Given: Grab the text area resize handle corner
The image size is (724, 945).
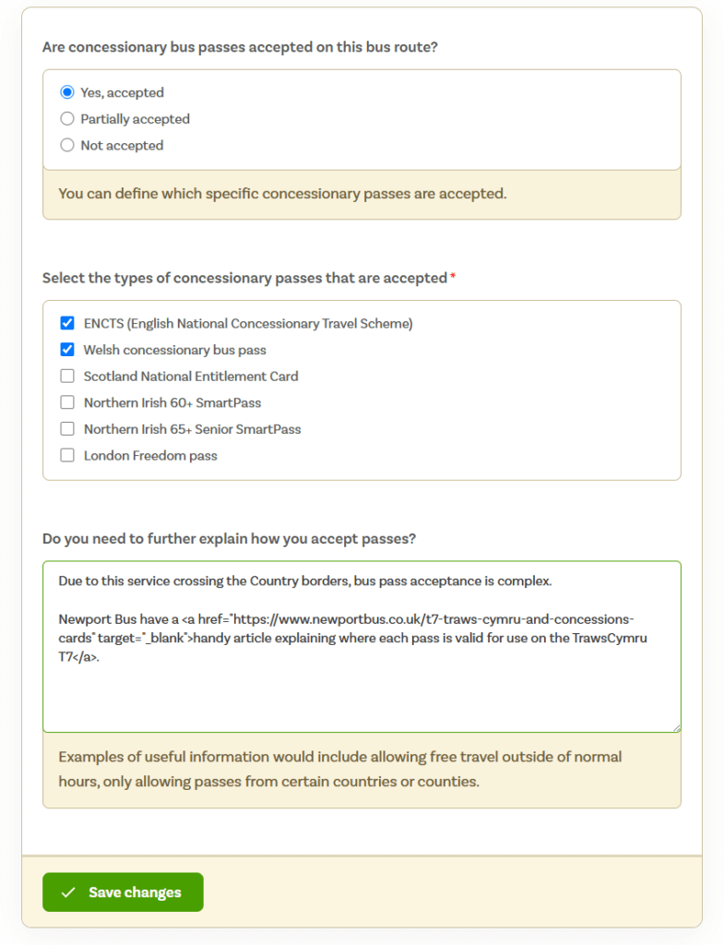Looking at the screenshot, I should click(x=676, y=728).
